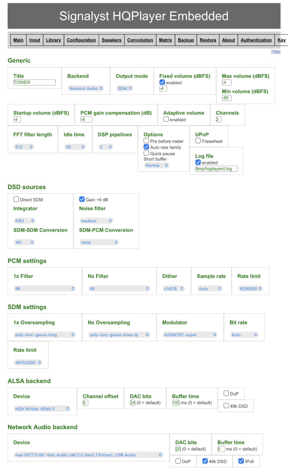Click the Startup volume input field

pos(17,119)
